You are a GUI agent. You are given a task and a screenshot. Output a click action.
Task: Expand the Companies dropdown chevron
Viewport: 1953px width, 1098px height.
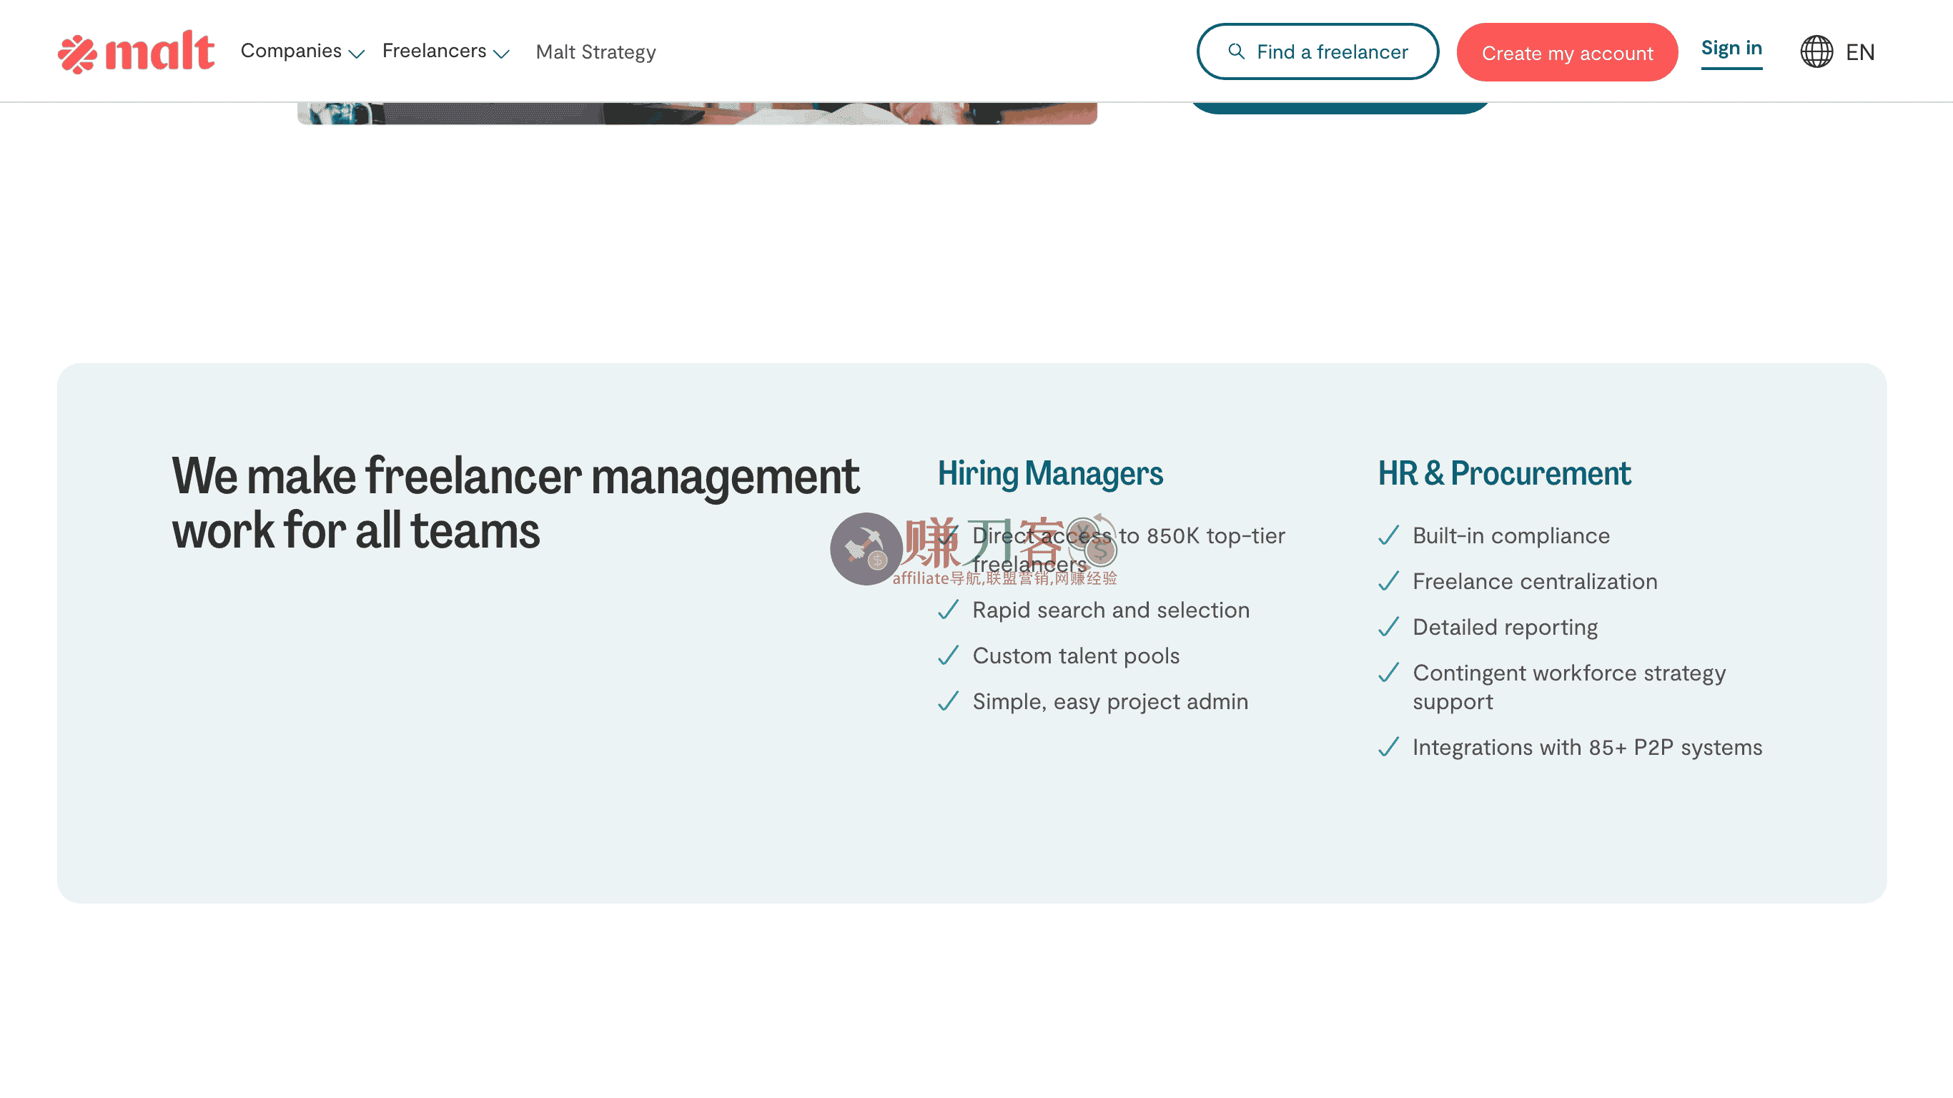356,53
